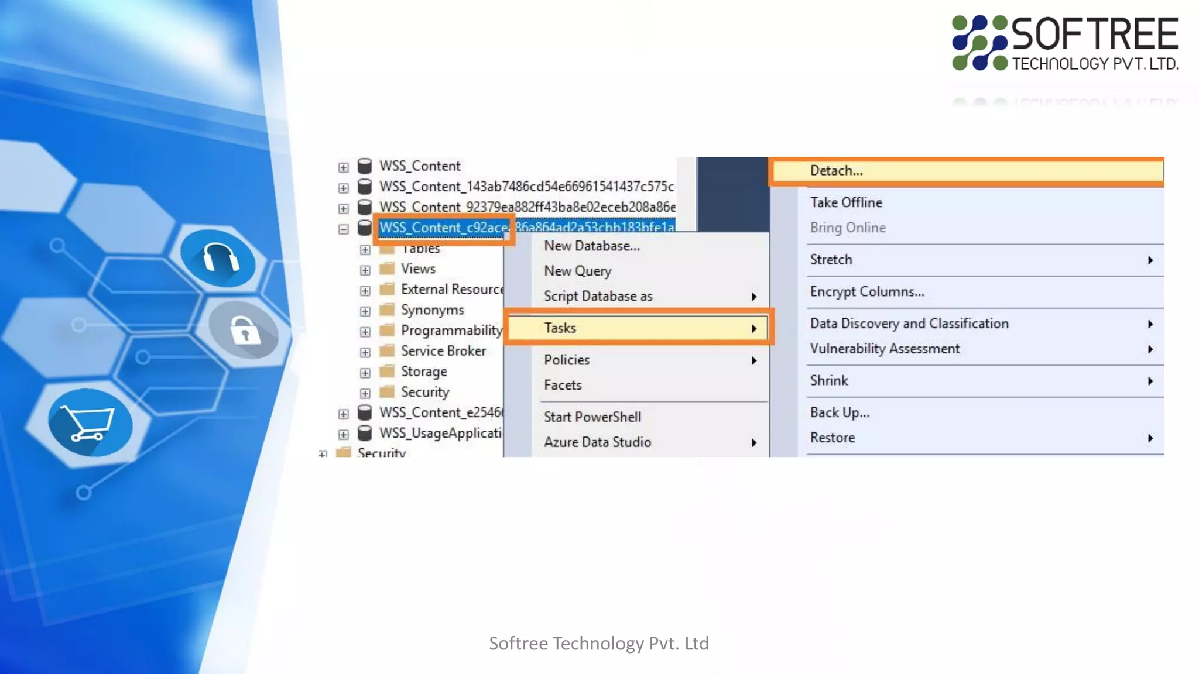
Task: Click the Programmability folder icon
Action: 386,330
